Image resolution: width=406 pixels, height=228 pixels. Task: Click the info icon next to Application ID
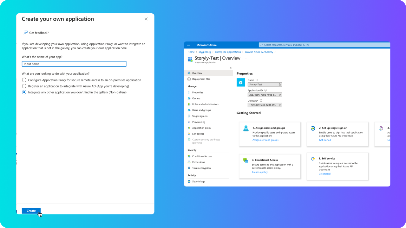(x=265, y=90)
